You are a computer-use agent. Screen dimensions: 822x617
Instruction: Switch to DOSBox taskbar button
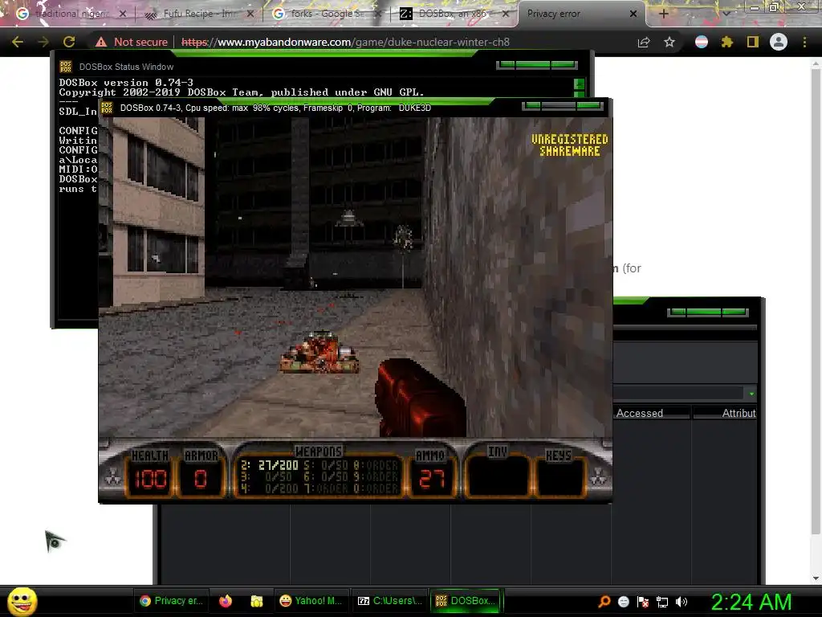pos(466,601)
